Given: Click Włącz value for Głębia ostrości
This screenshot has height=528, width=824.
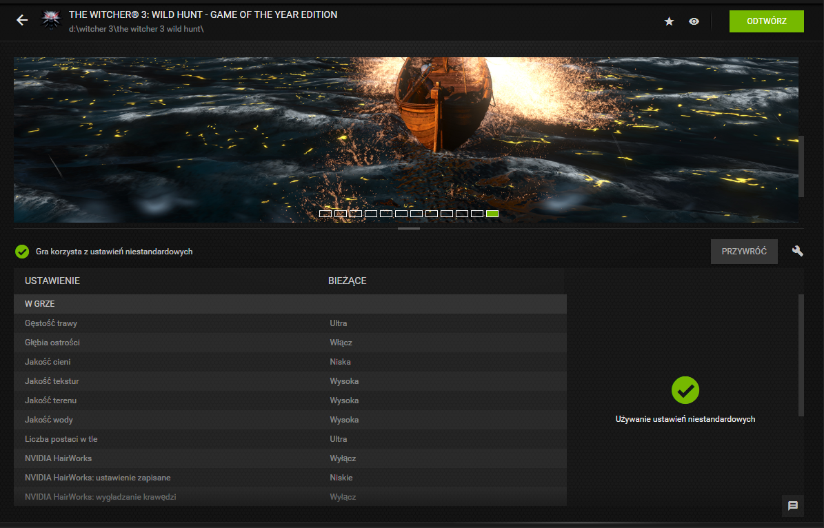Looking at the screenshot, I should (x=341, y=343).
